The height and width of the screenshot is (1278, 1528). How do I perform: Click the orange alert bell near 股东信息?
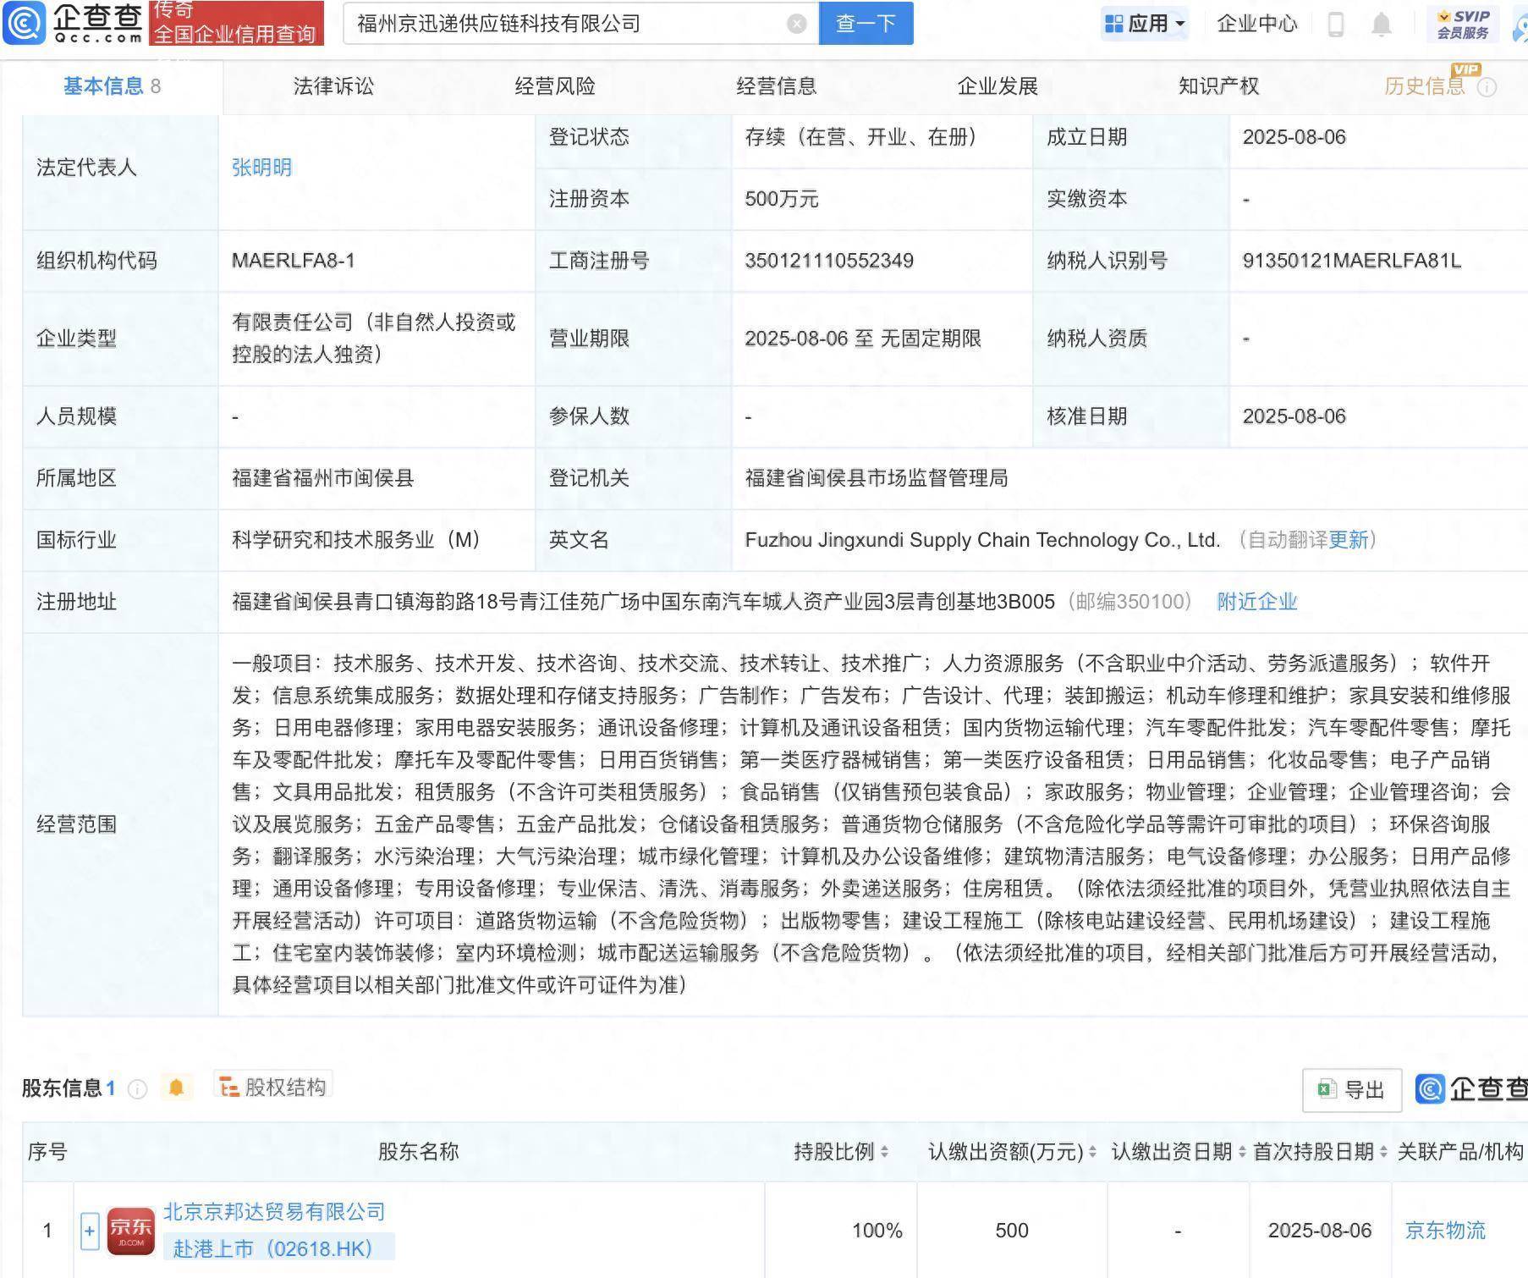tap(176, 1087)
